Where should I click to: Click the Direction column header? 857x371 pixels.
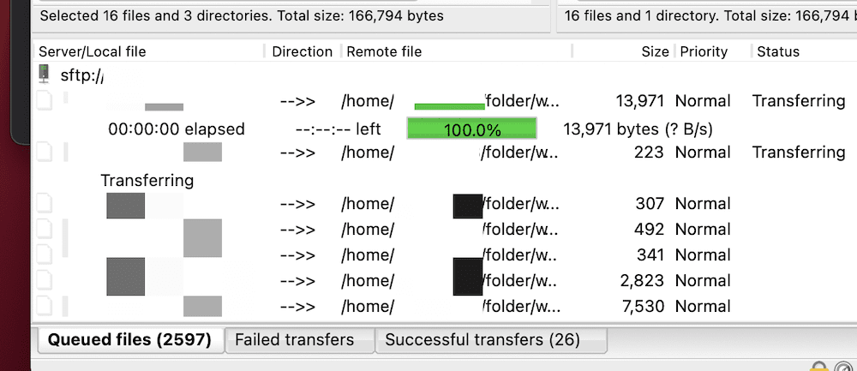click(x=303, y=52)
